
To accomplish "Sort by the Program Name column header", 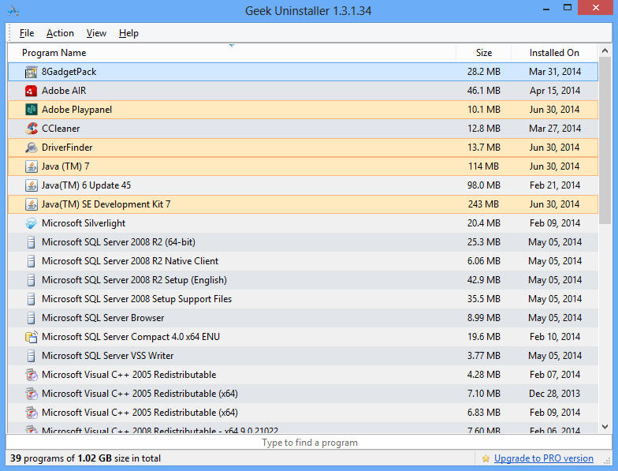I will [232, 52].
